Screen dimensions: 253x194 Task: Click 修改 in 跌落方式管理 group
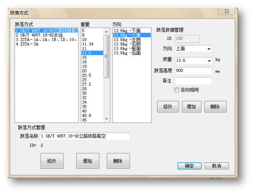tap(52, 161)
